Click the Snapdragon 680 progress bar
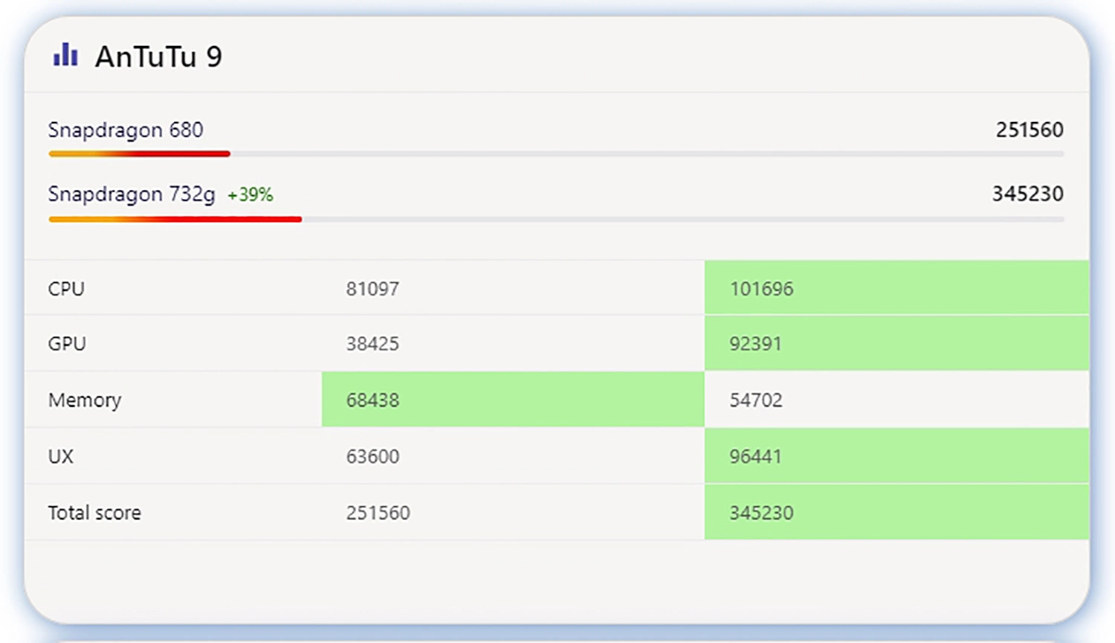Image resolution: width=1115 pixels, height=643 pixels. (556, 154)
